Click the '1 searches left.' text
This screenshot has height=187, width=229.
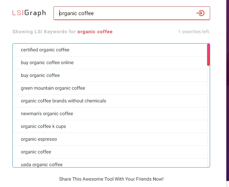click(x=194, y=32)
